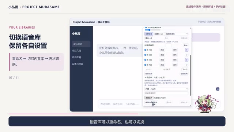Uncheck the 第 4 段 checkbox
The image size is (234, 132).
146,65
